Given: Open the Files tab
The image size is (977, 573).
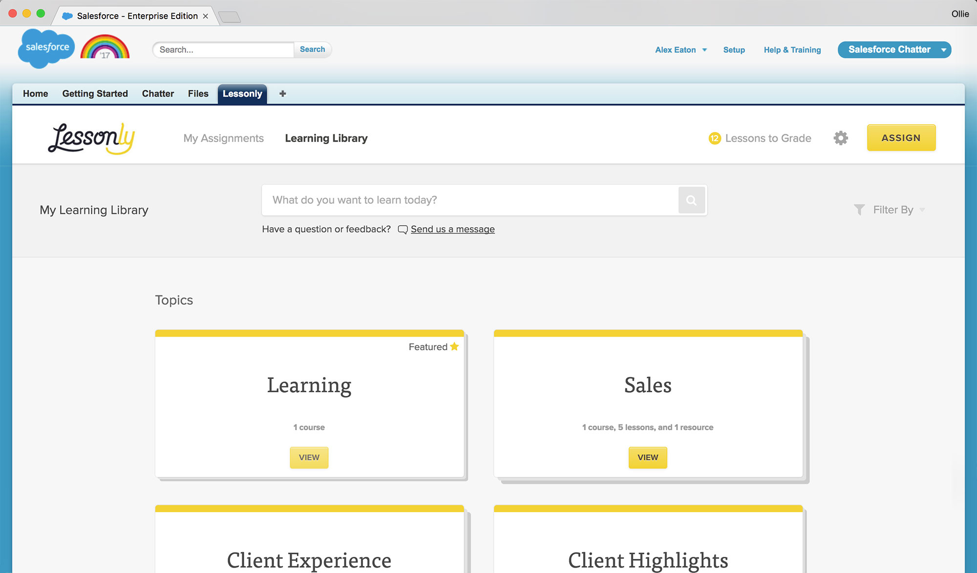Looking at the screenshot, I should [x=198, y=94].
